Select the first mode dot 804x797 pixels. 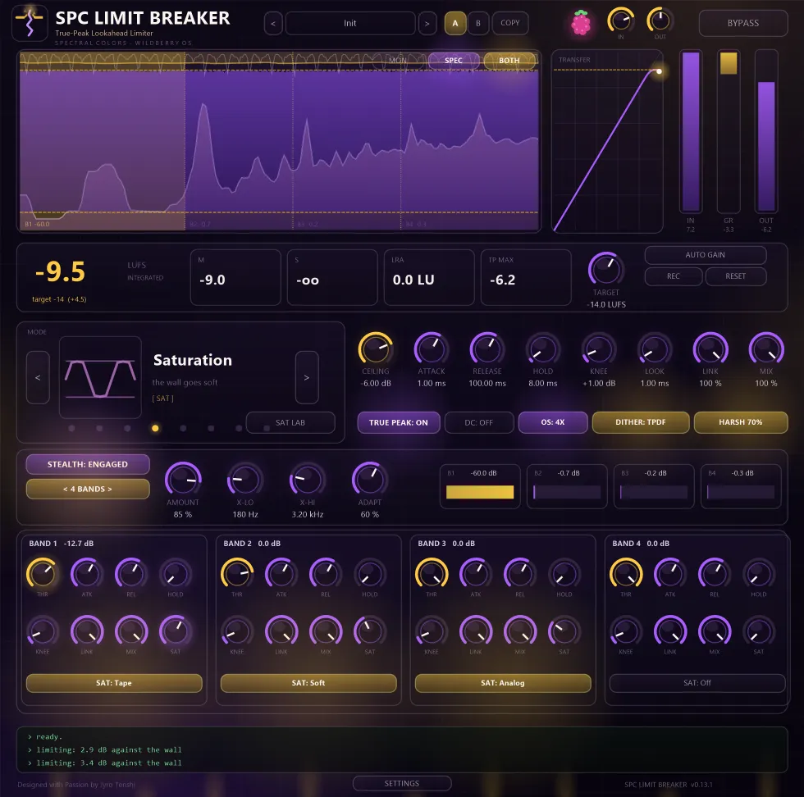click(71, 428)
